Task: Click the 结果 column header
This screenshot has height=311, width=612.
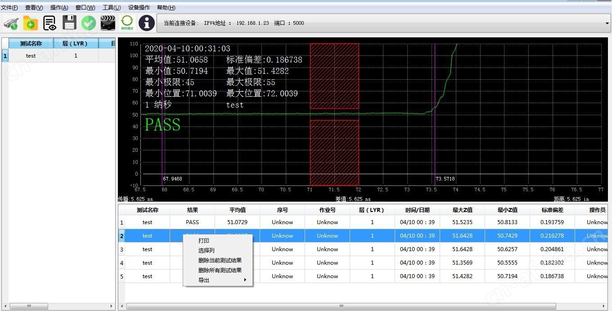Action: pyautogui.click(x=192, y=210)
